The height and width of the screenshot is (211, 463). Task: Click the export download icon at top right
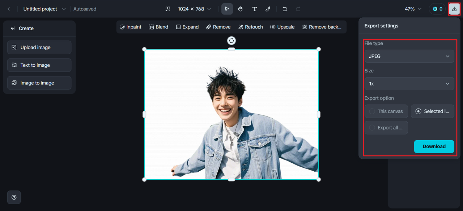coord(454,9)
